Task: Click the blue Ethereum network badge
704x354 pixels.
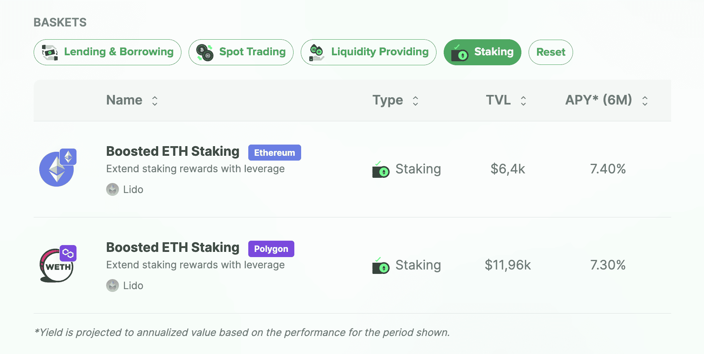Action: click(274, 153)
